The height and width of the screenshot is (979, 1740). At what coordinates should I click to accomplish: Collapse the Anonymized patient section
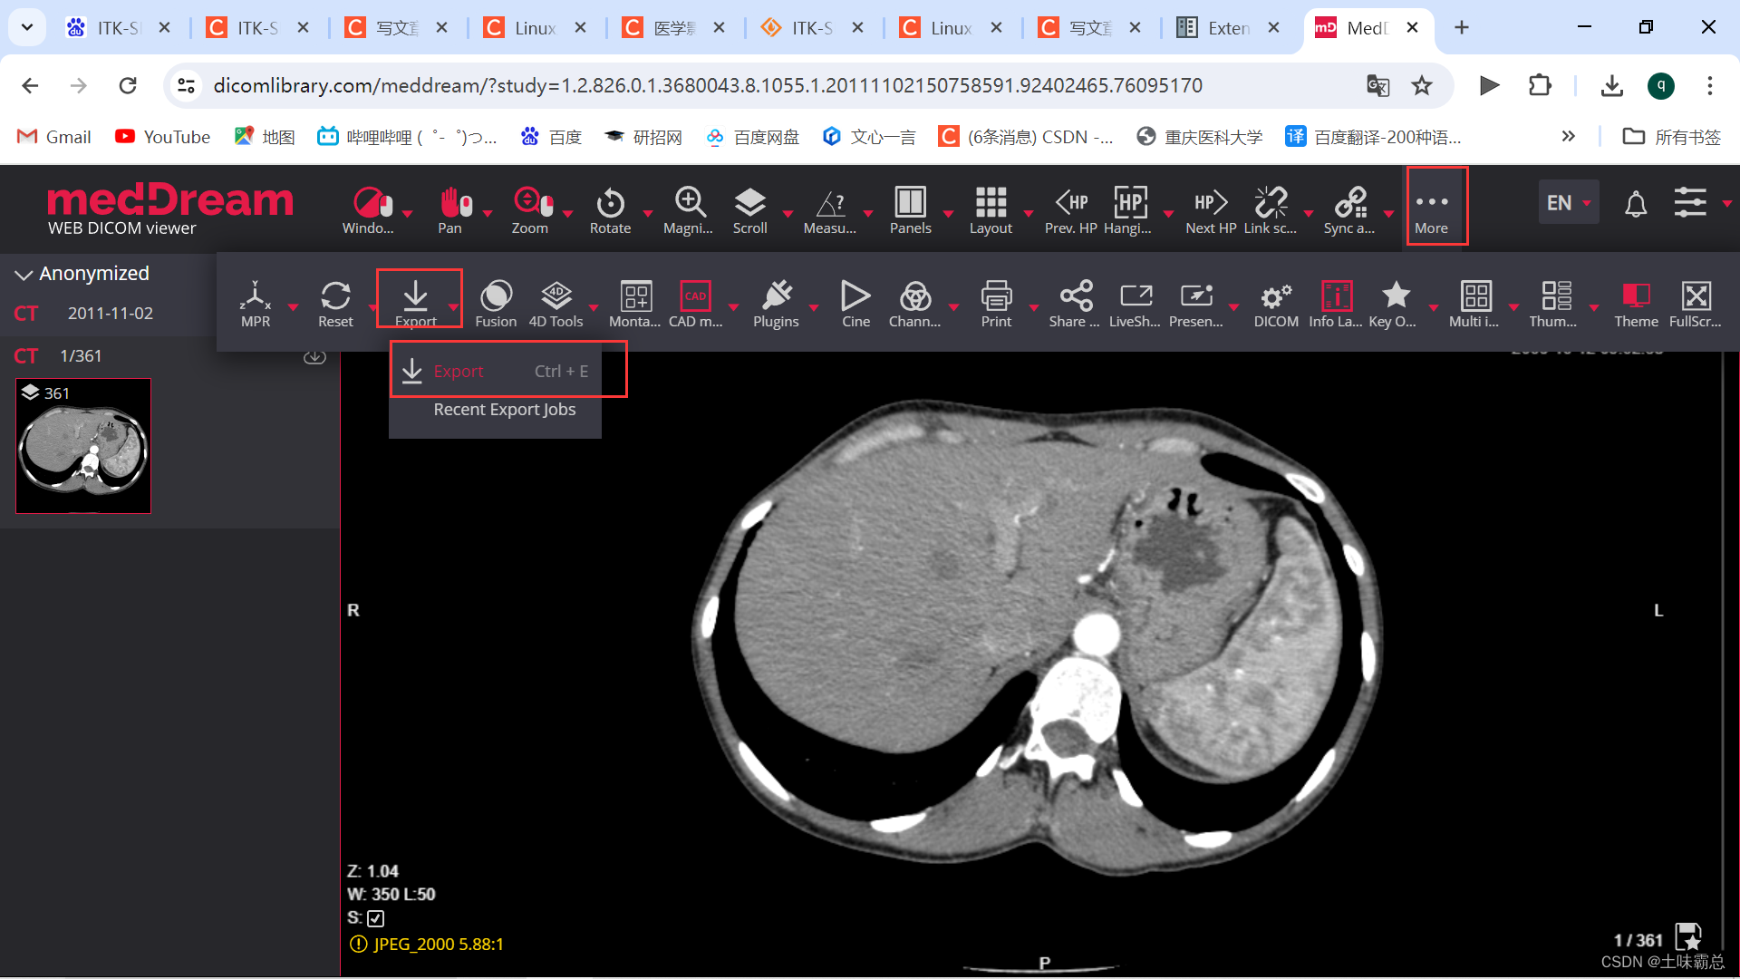(x=24, y=274)
